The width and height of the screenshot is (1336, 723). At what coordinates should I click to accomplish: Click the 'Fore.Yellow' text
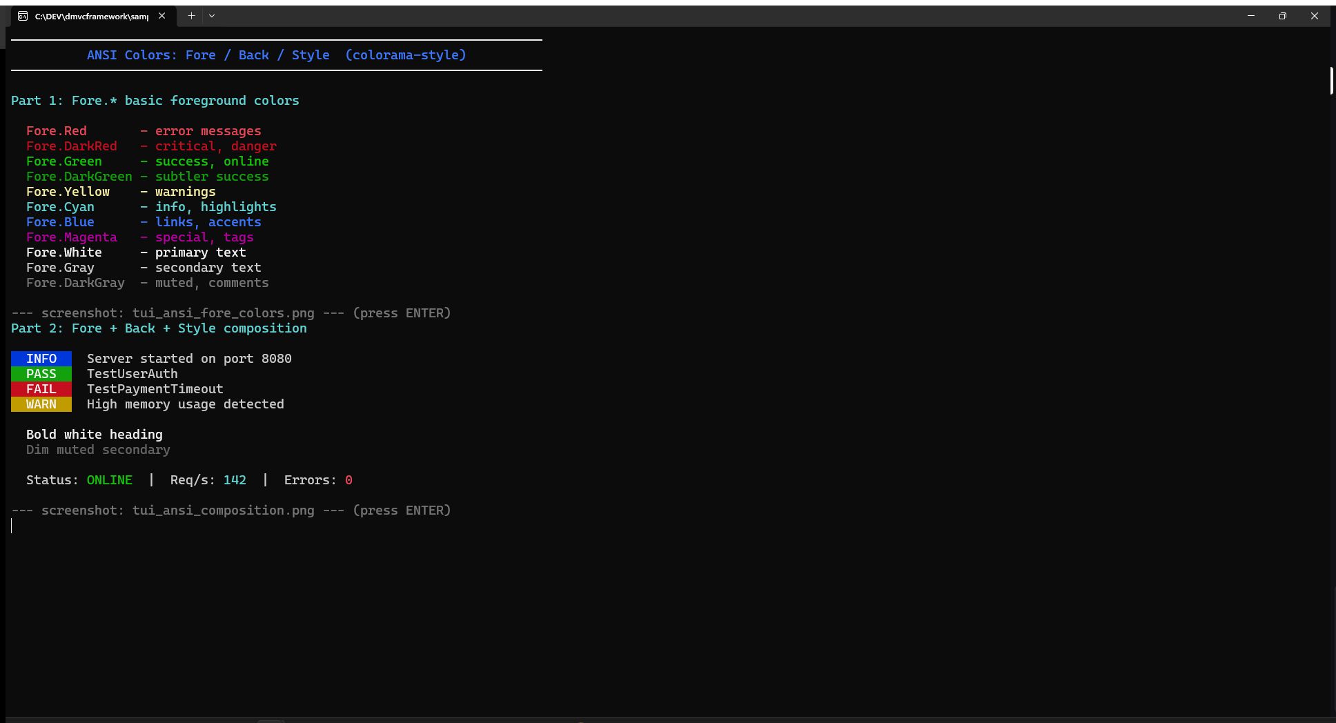(x=68, y=192)
